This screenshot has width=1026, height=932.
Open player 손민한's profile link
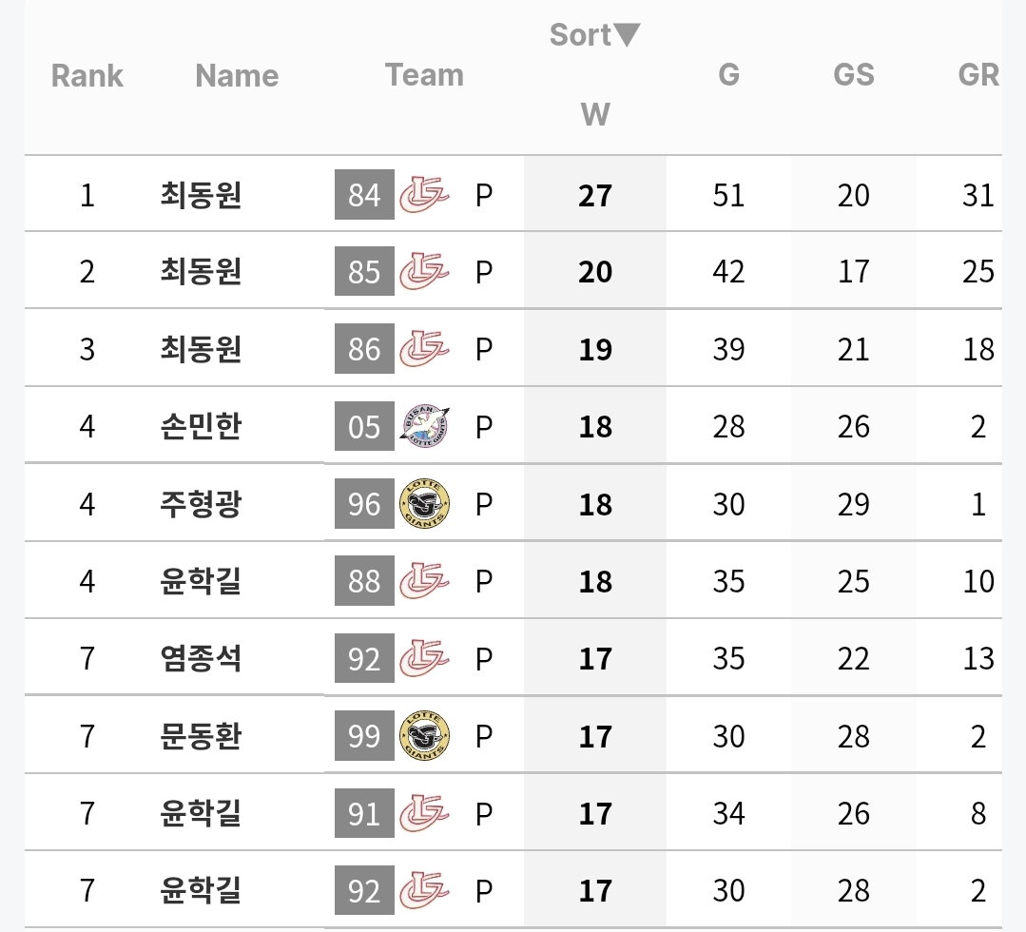(201, 426)
